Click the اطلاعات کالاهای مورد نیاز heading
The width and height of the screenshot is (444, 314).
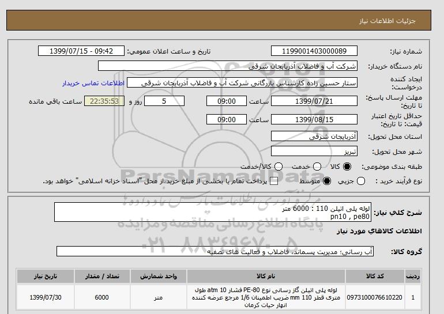coord(379,231)
